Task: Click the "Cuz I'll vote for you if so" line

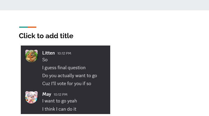Action: click(67, 84)
